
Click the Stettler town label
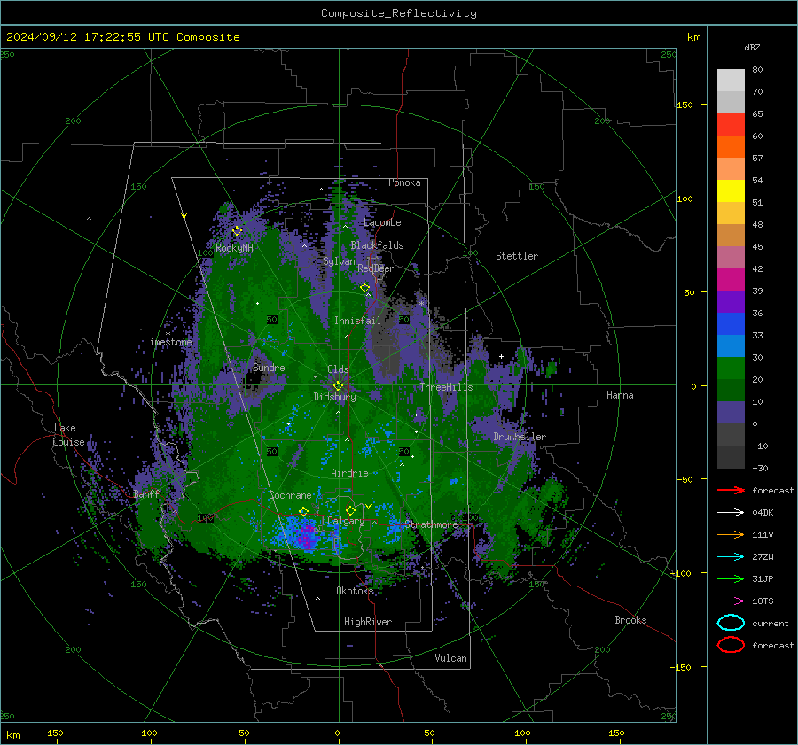(517, 256)
